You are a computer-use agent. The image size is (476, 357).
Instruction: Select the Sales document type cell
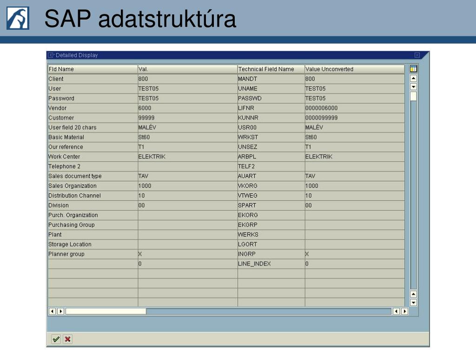pyautogui.click(x=93, y=176)
